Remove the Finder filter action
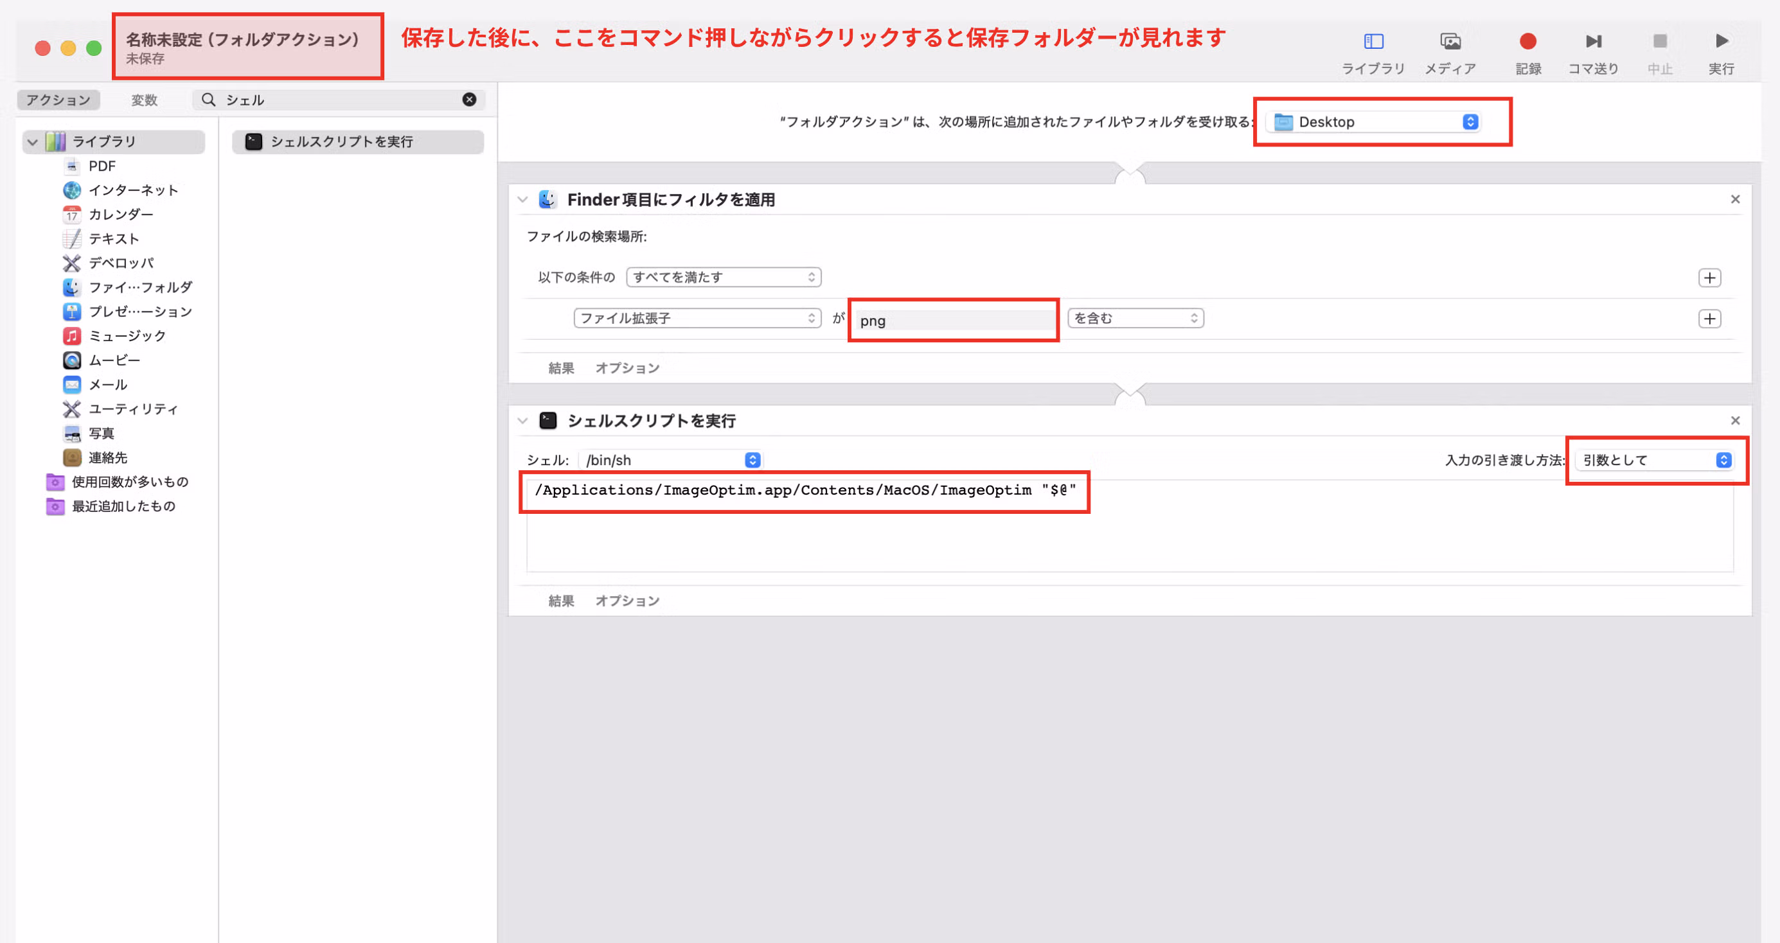This screenshot has width=1780, height=943. 1735,199
